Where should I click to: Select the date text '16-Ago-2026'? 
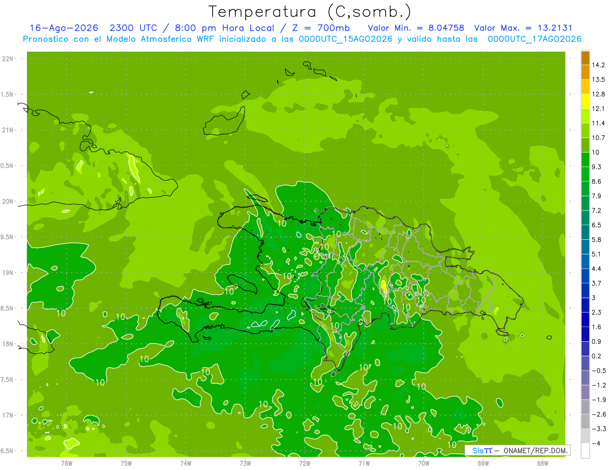[x=63, y=28]
